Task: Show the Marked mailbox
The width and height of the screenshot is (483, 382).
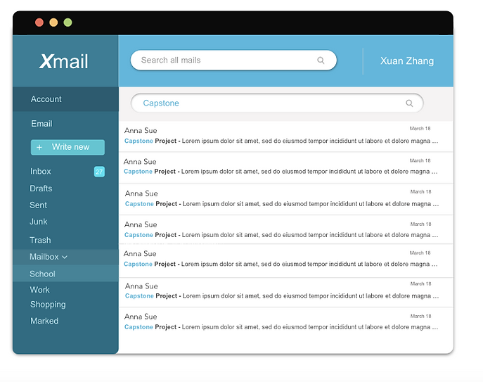Action: tap(44, 321)
